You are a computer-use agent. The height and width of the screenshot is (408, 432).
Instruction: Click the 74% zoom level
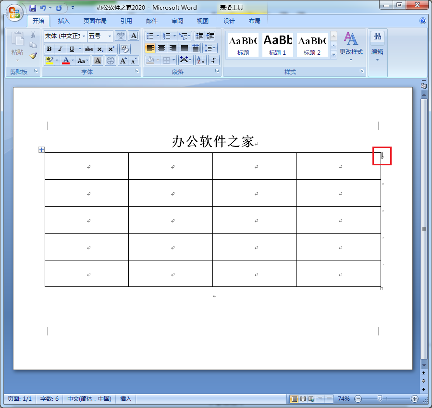(344, 399)
